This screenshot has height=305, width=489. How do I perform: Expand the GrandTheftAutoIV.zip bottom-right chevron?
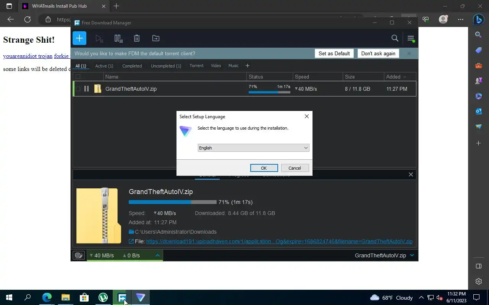pyautogui.click(x=412, y=255)
